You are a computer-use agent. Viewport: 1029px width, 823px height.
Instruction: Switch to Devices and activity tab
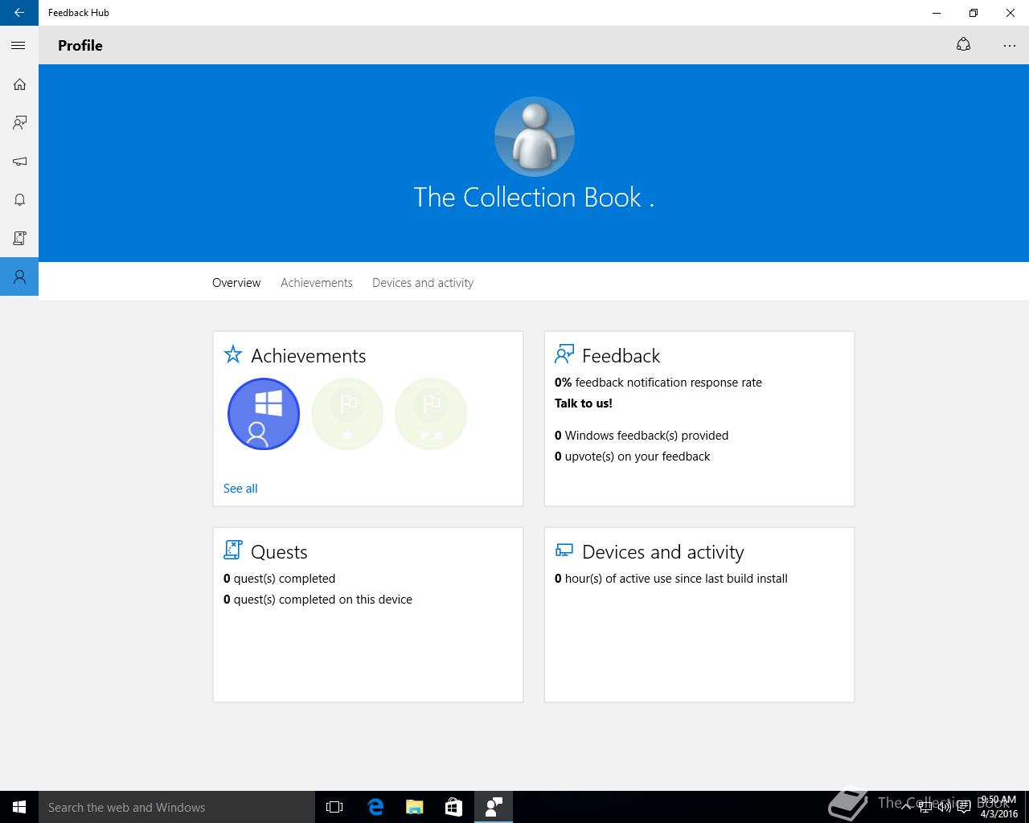click(423, 283)
